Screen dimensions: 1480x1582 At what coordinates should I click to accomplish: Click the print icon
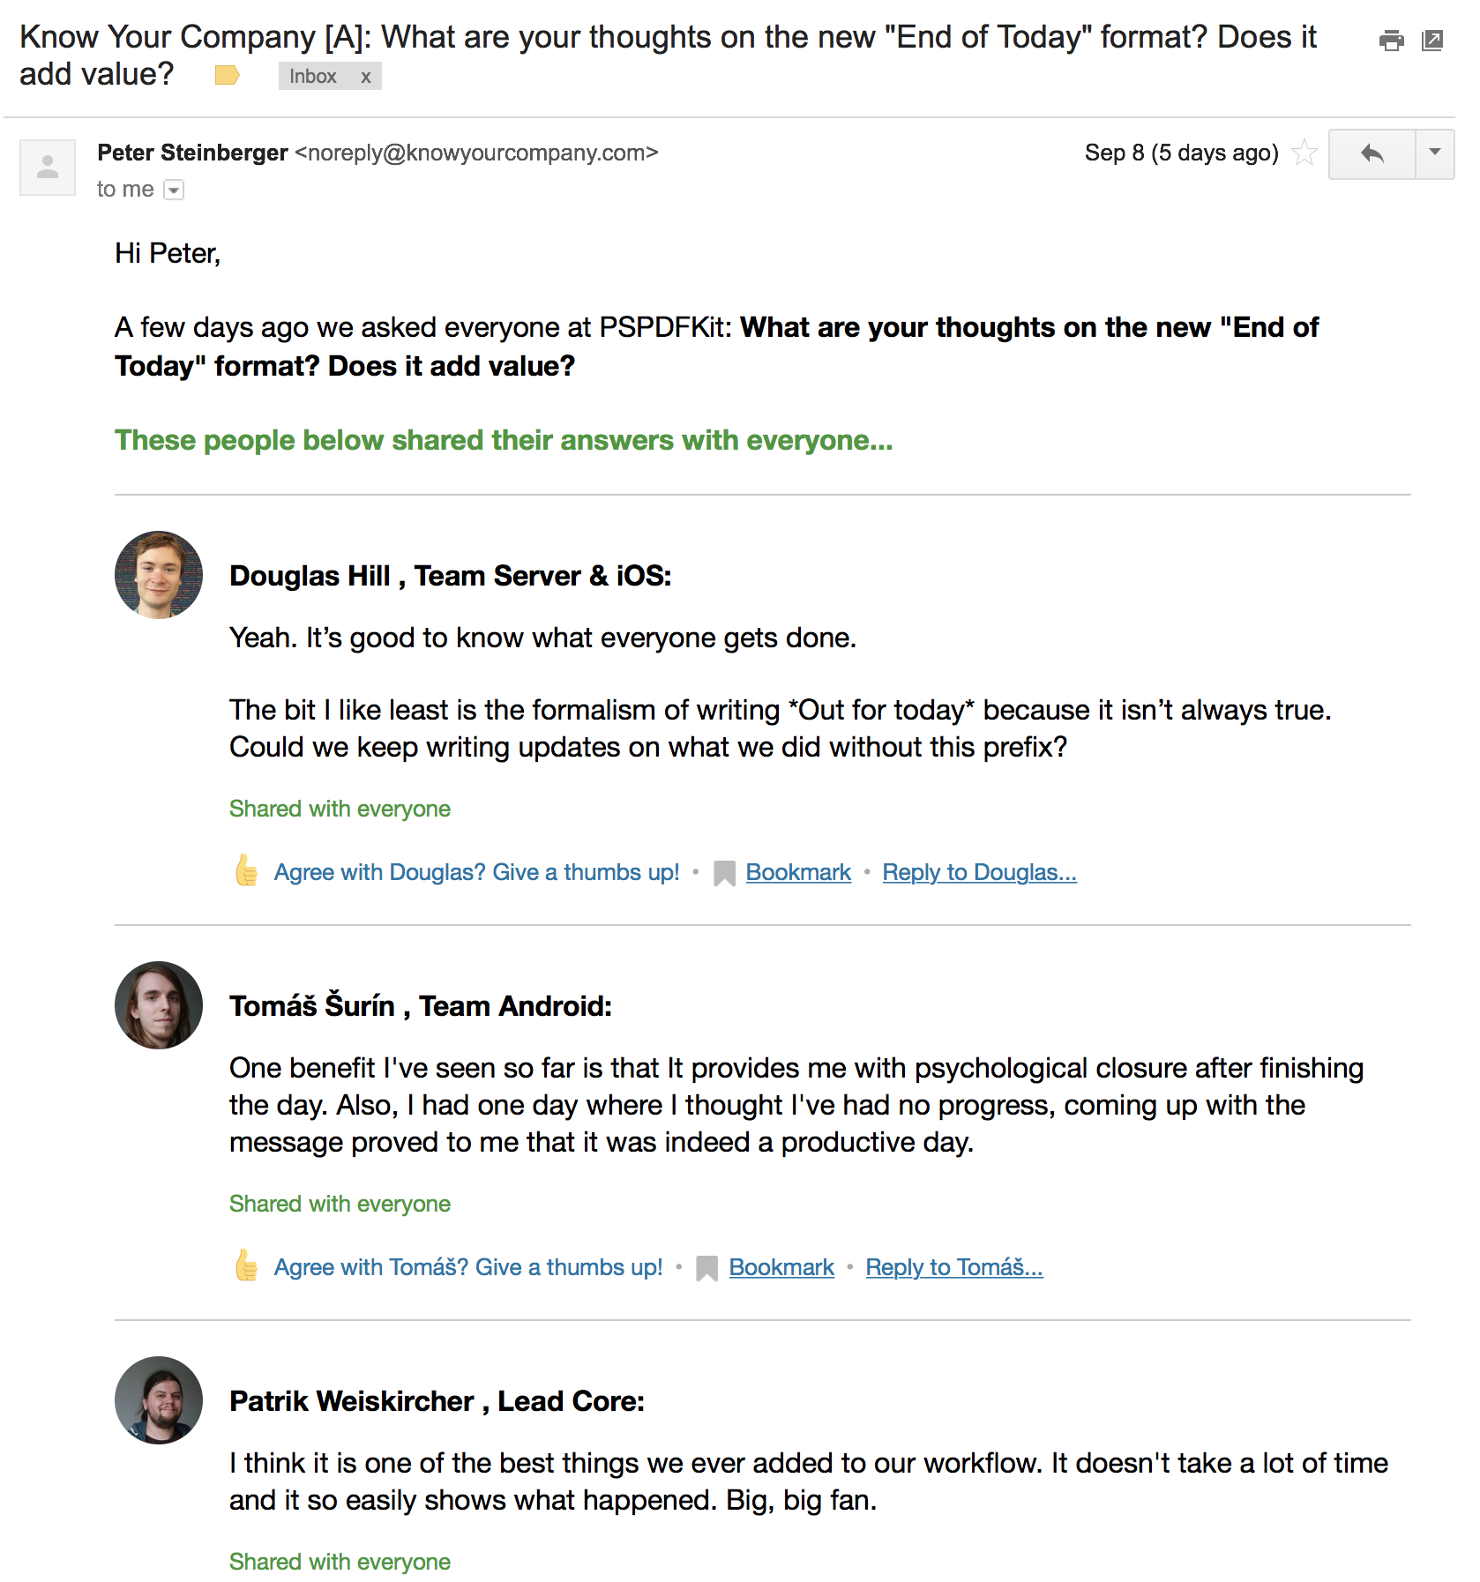pyautogui.click(x=1392, y=41)
